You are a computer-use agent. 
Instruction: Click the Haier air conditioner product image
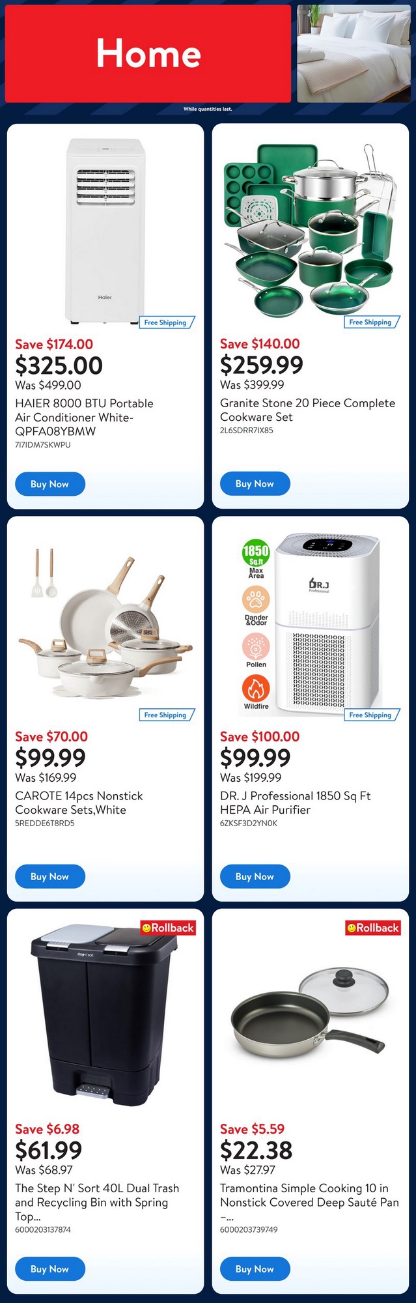pyautogui.click(x=105, y=231)
